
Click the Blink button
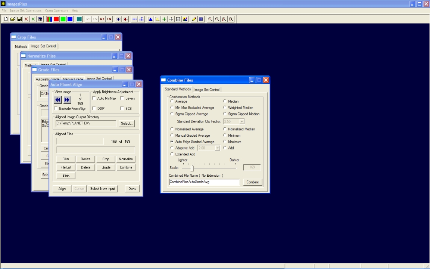[x=66, y=175]
